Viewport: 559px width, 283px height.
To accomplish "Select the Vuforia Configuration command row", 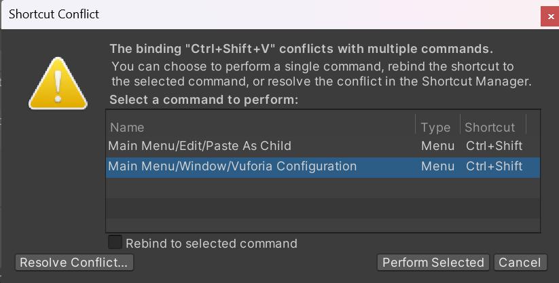I will (x=323, y=167).
